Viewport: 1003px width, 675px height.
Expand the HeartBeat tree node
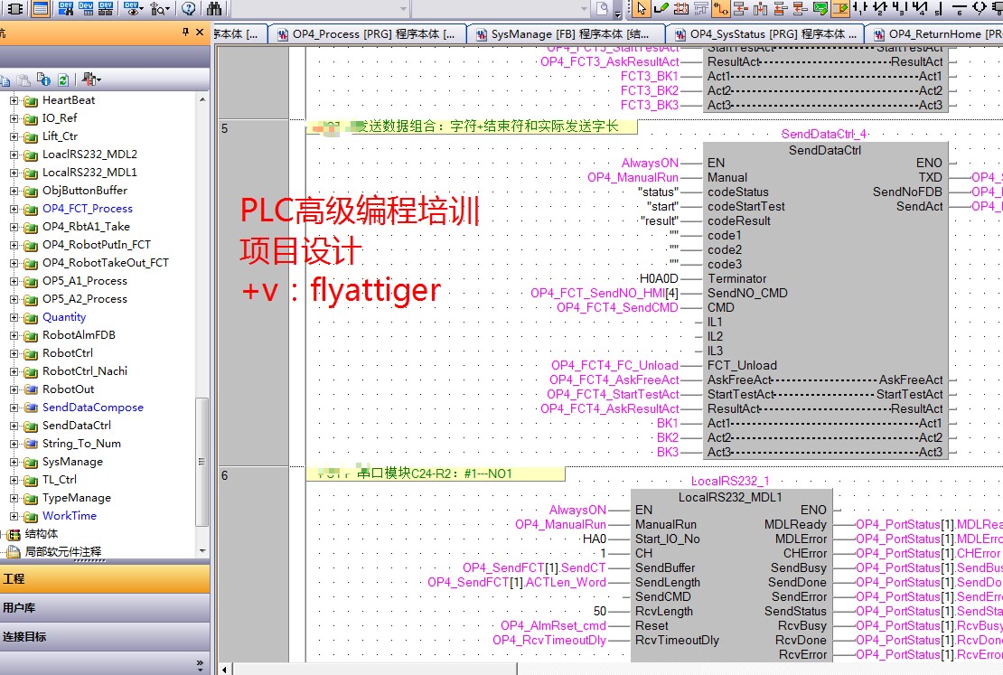coord(14,100)
